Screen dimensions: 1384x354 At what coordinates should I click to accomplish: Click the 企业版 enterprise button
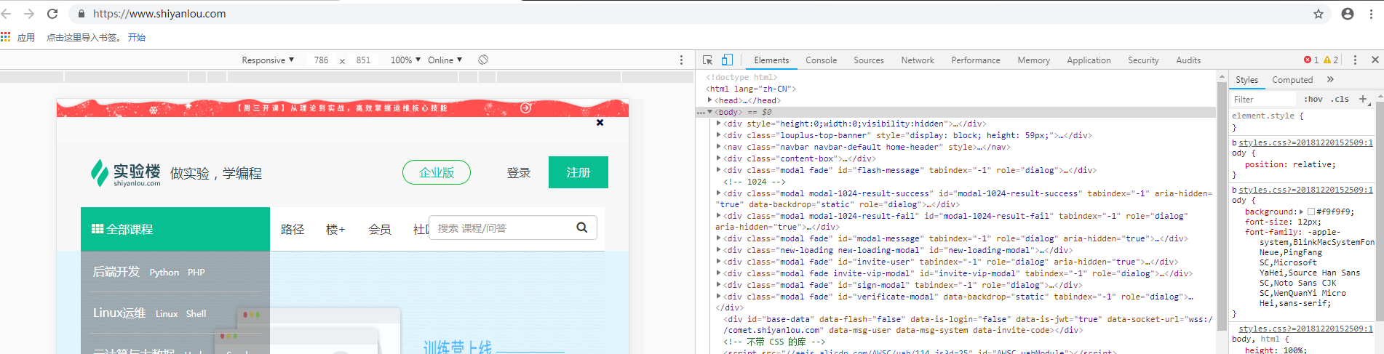coord(437,172)
